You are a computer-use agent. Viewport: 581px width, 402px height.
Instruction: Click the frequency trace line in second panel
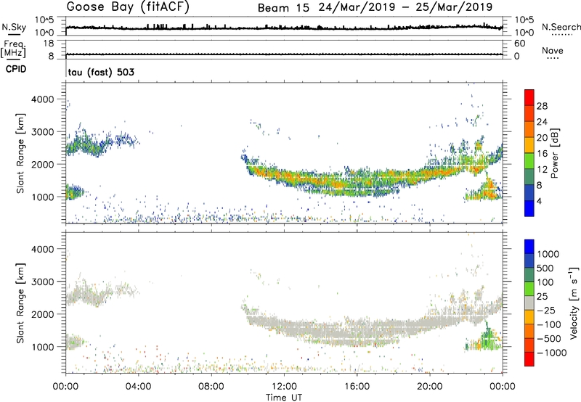tap(284, 54)
